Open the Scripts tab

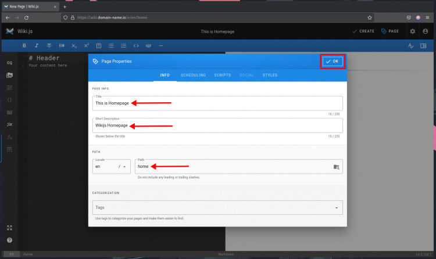click(x=223, y=75)
